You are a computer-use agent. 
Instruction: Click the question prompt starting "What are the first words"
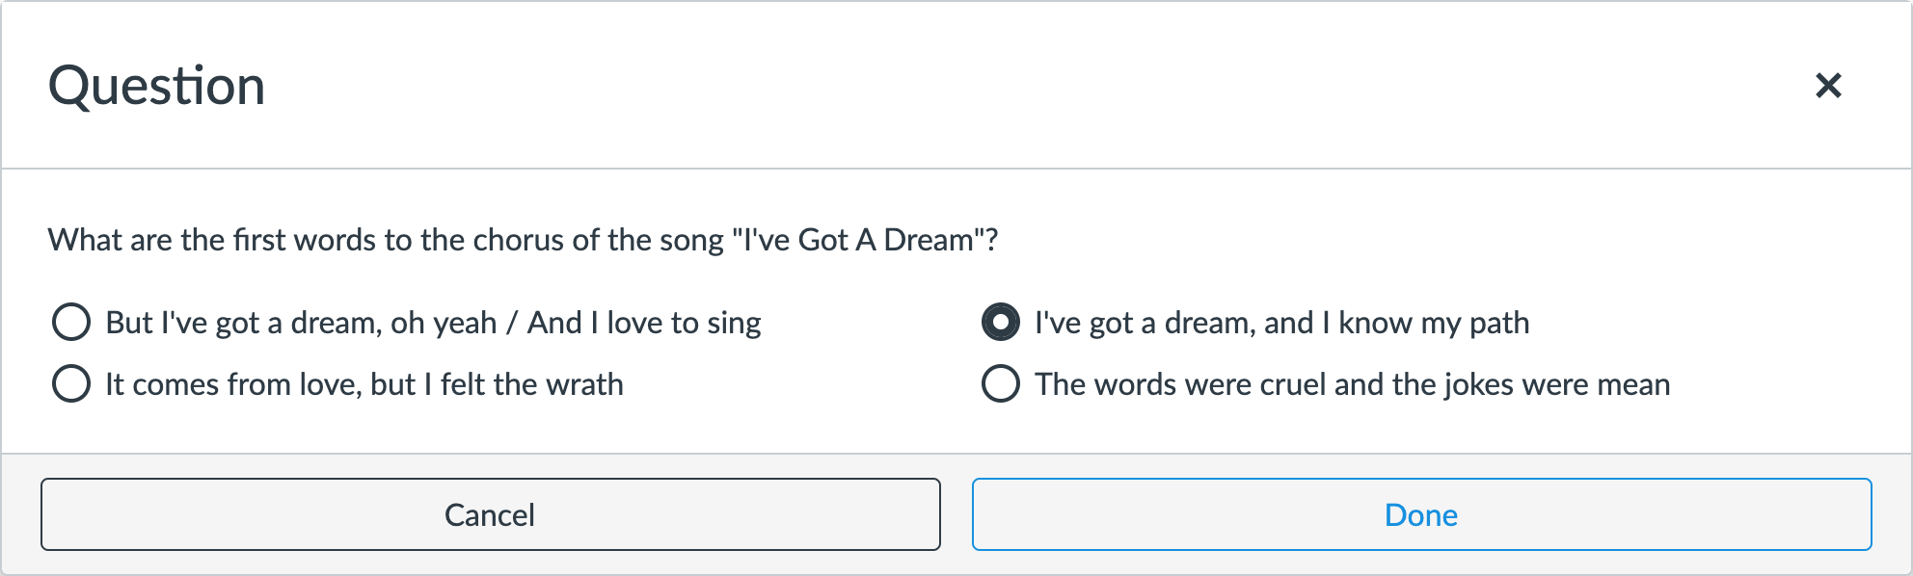pyautogui.click(x=386, y=240)
